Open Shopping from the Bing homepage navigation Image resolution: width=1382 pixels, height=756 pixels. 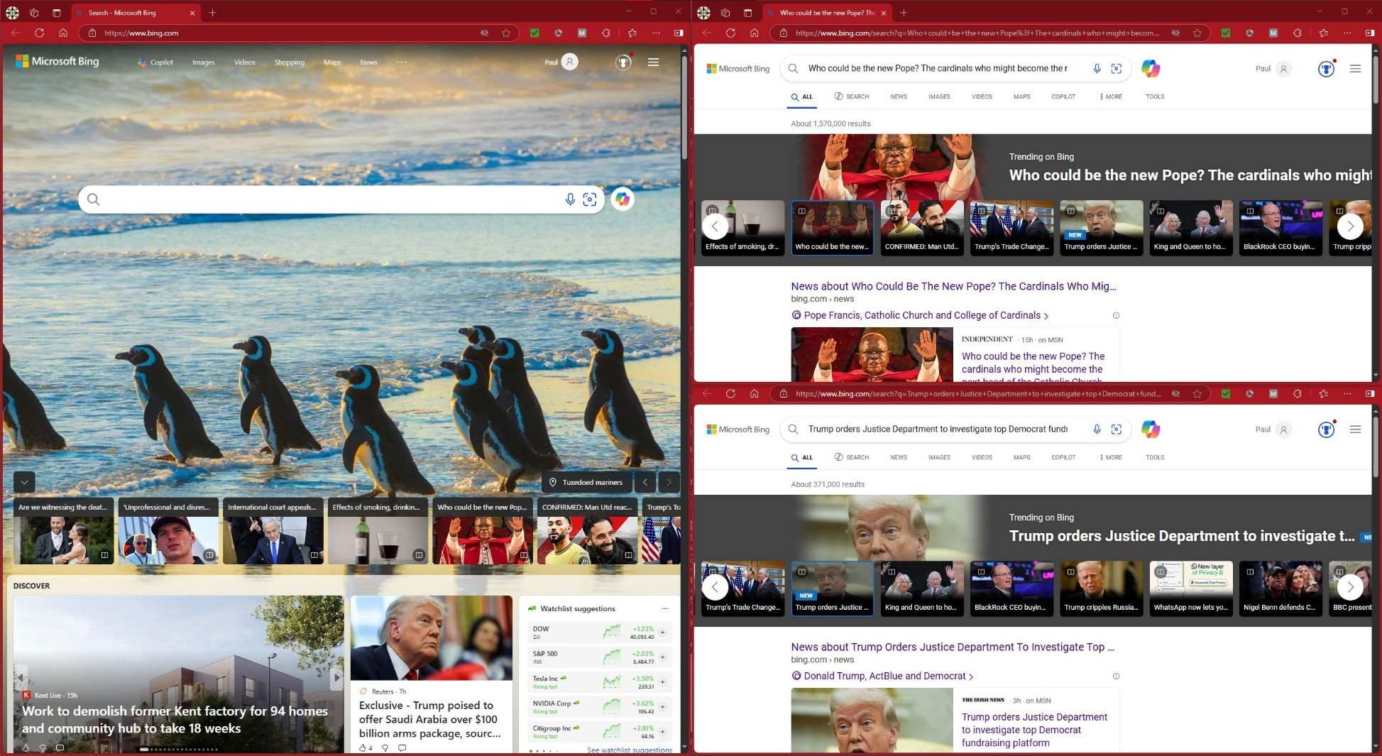coord(289,62)
